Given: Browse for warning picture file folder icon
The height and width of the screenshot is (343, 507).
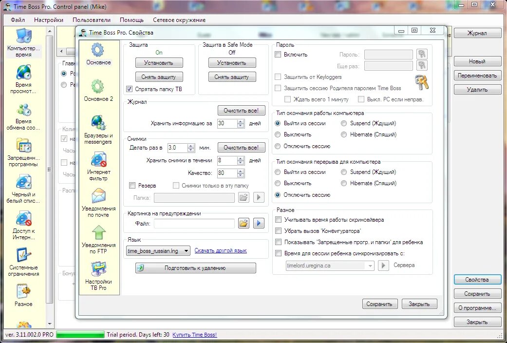Looking at the screenshot, I should pos(244,223).
